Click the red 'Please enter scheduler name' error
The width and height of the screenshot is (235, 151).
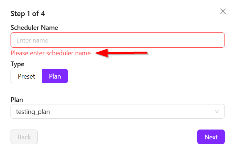click(50, 53)
